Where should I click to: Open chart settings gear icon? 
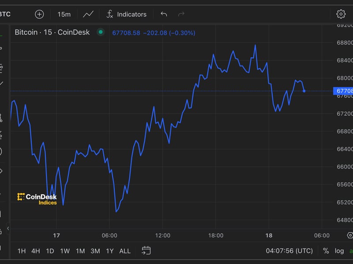(341, 14)
